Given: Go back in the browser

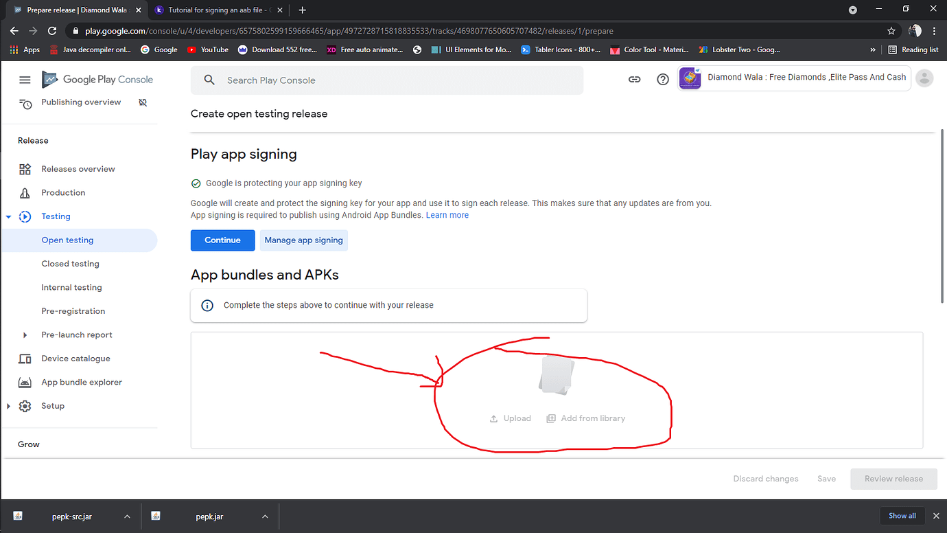Looking at the screenshot, I should [x=14, y=31].
